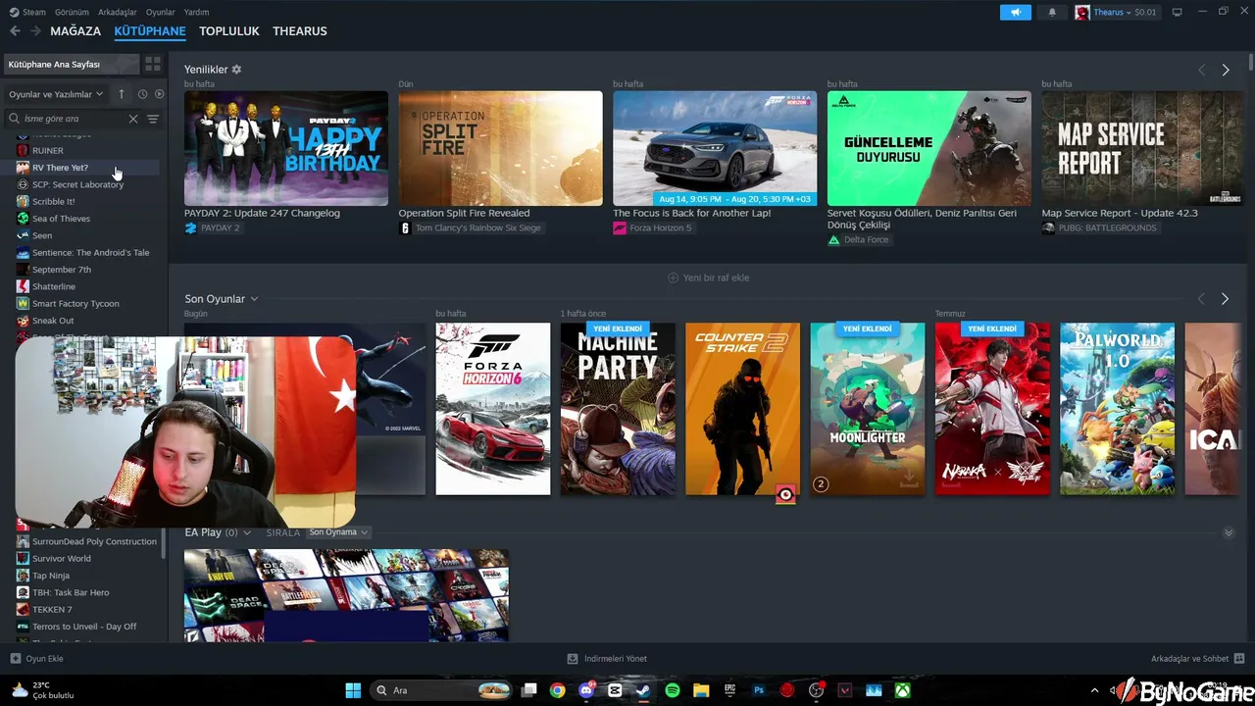
Task: Launch Google Chrome from the taskbar
Action: [558, 690]
